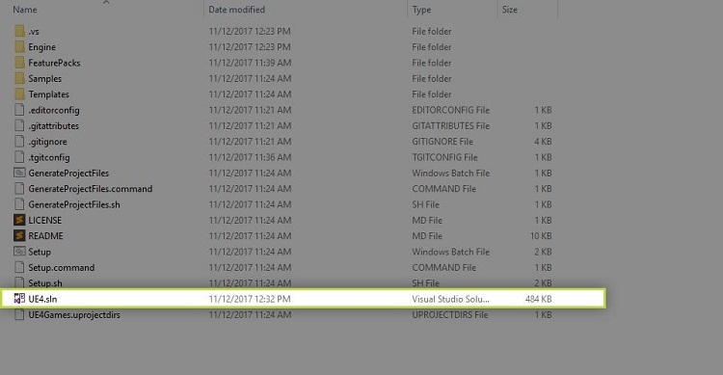
Task: Click the FeaturePacks folder icon
Action: coord(19,63)
